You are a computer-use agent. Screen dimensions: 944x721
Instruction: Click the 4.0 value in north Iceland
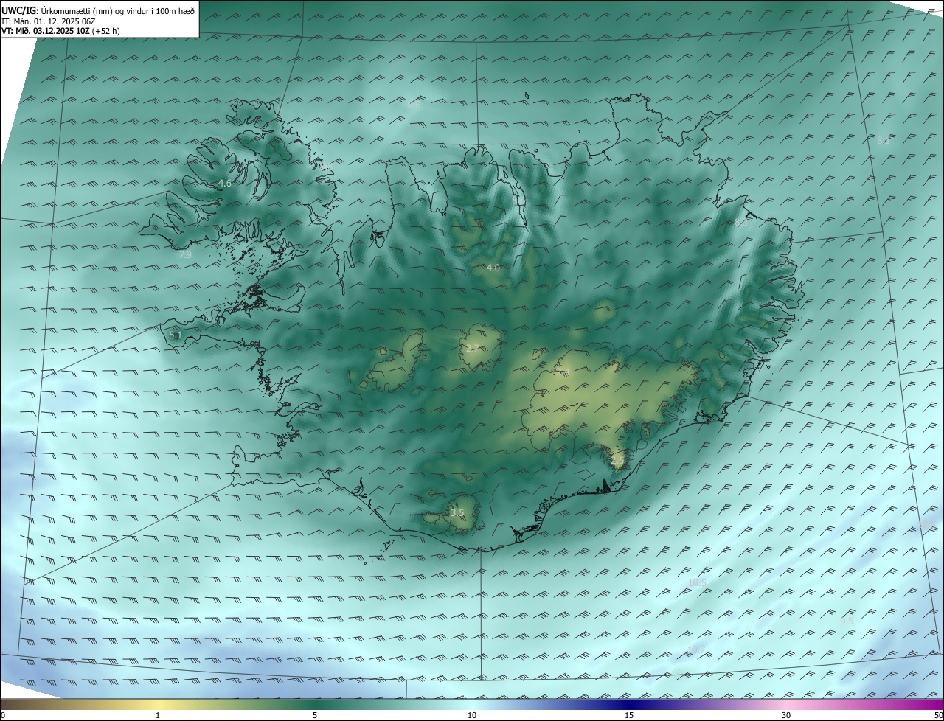(x=493, y=268)
